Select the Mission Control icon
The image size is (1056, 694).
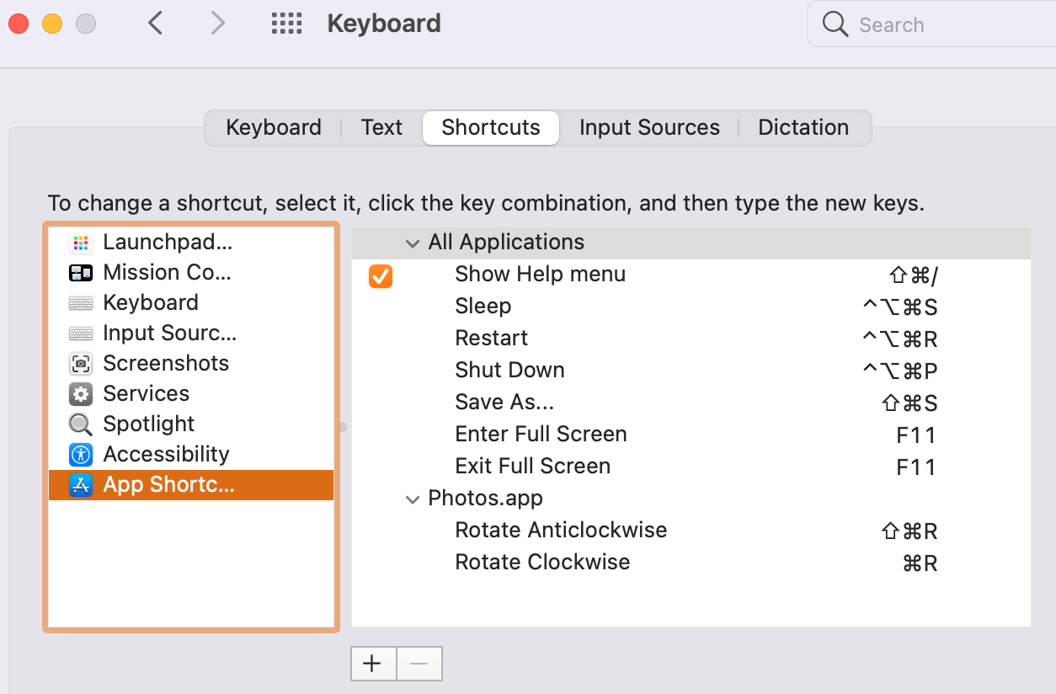coord(81,273)
